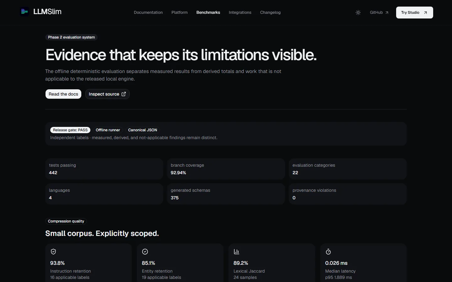This screenshot has height=282, width=452.
Task: Click the LLMSlim logo icon
Action: (x=24, y=12)
